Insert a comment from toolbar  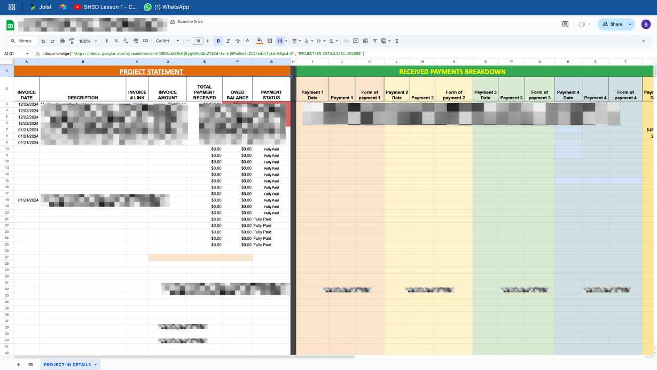click(x=356, y=41)
